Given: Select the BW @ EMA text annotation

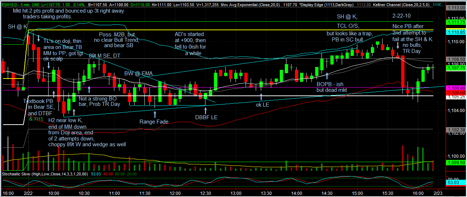Looking at the screenshot, I should point(138,73).
